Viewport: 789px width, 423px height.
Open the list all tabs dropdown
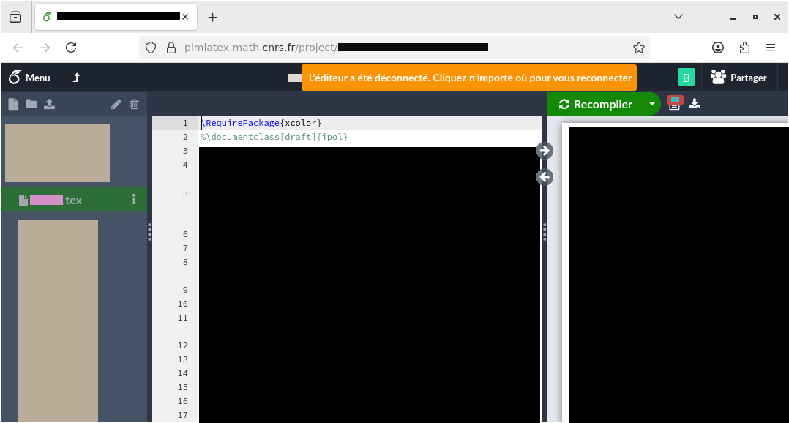(x=678, y=17)
